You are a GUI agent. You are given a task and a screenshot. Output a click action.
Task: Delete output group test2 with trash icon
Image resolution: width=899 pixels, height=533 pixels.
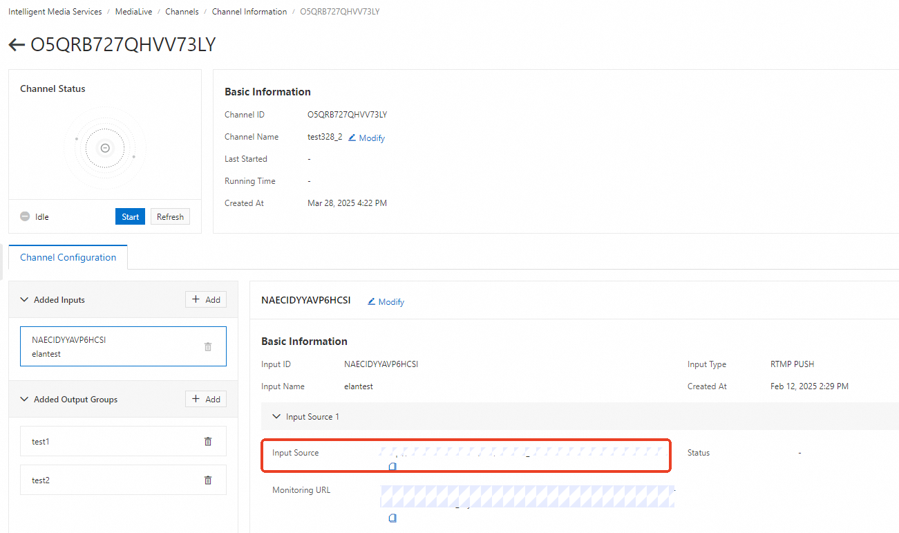point(208,480)
